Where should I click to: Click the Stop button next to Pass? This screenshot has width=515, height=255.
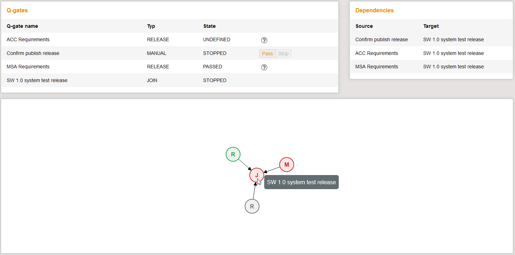tap(283, 53)
